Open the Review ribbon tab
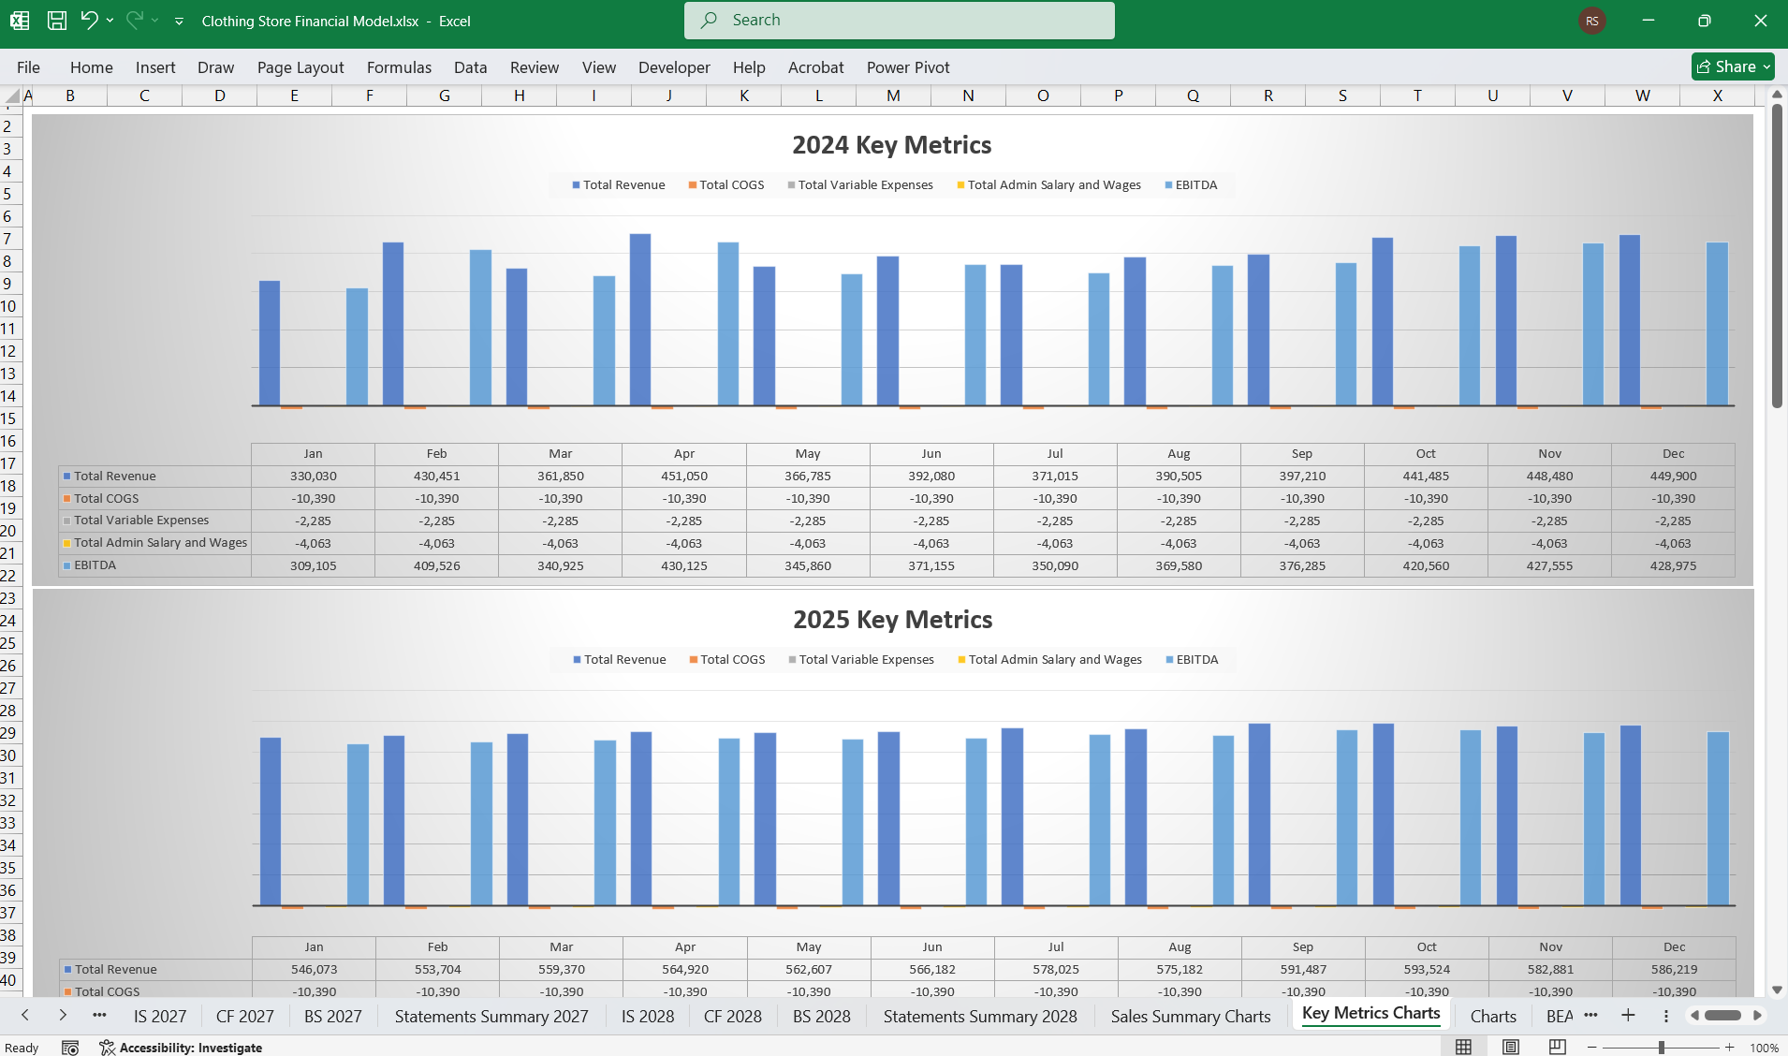Screen dimensions: 1788x1056 pos(535,67)
